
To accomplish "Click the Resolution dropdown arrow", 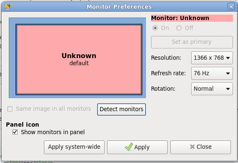I will point(228,58).
